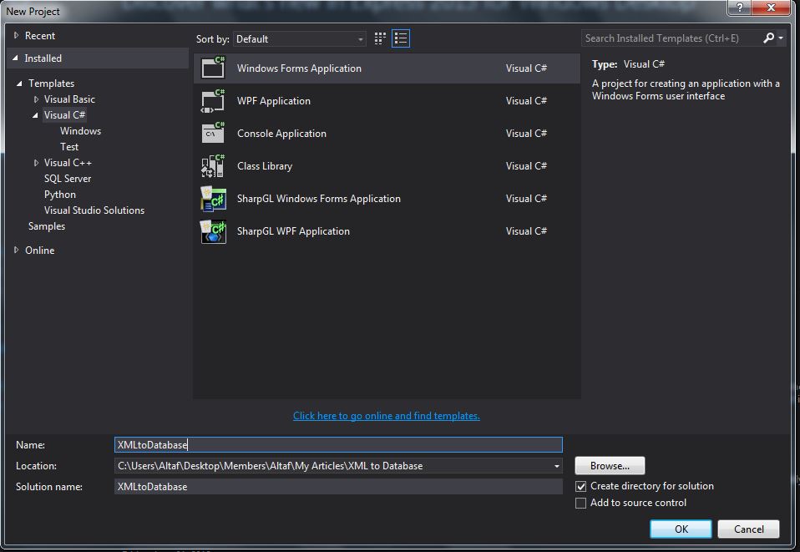Select the Class Library template icon
This screenshot has width=800, height=552.
(211, 165)
